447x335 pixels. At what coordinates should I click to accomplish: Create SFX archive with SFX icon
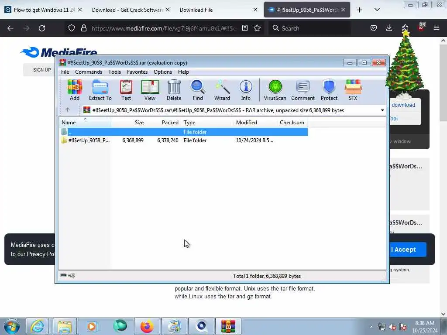tap(353, 90)
